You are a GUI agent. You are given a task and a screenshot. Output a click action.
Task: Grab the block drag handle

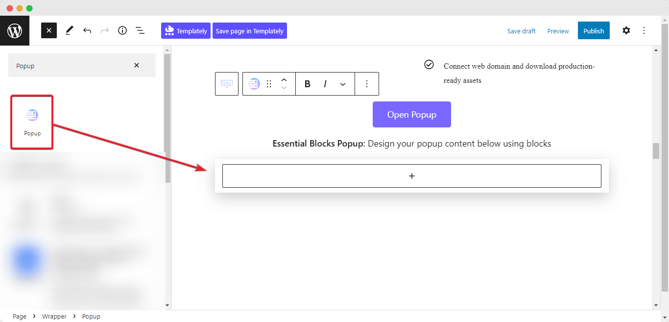click(x=268, y=84)
